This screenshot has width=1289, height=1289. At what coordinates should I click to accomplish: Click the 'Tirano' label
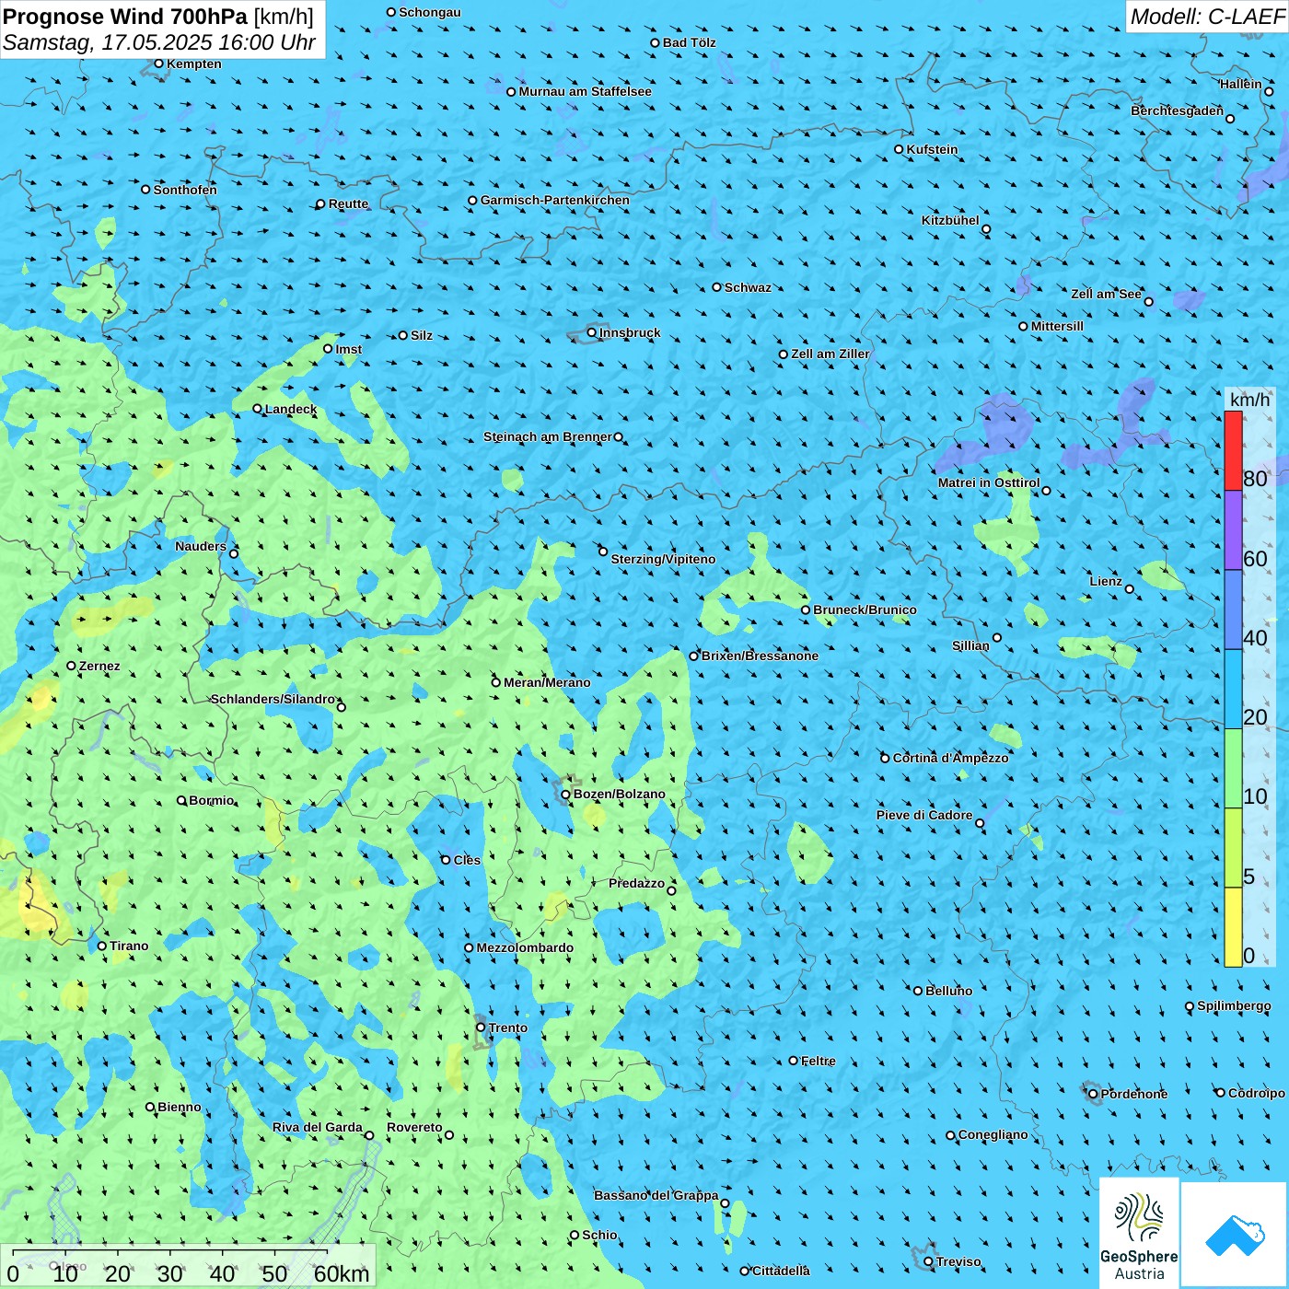(129, 946)
